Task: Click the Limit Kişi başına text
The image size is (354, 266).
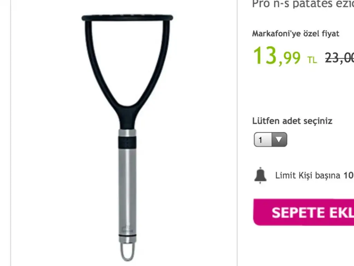Action: coord(307,175)
